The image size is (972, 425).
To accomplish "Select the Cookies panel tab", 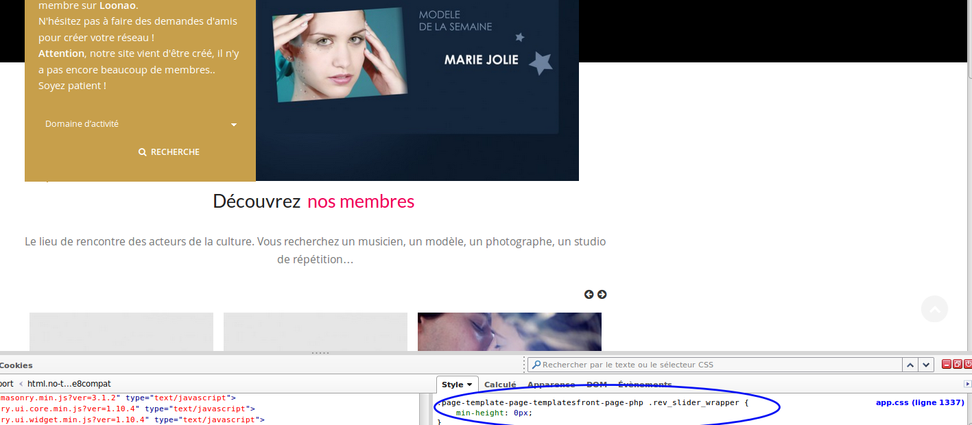I will pyautogui.click(x=16, y=365).
